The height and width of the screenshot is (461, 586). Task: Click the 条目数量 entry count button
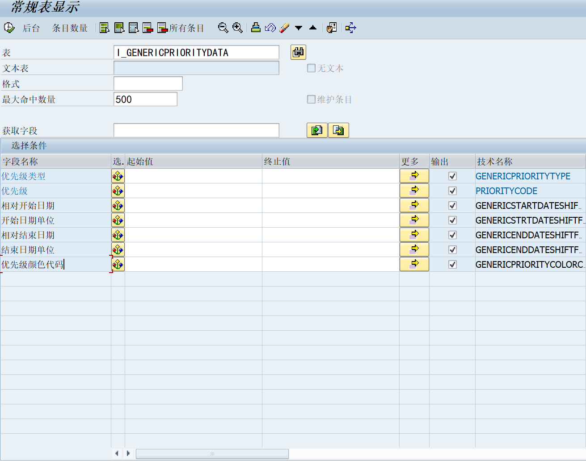(70, 28)
